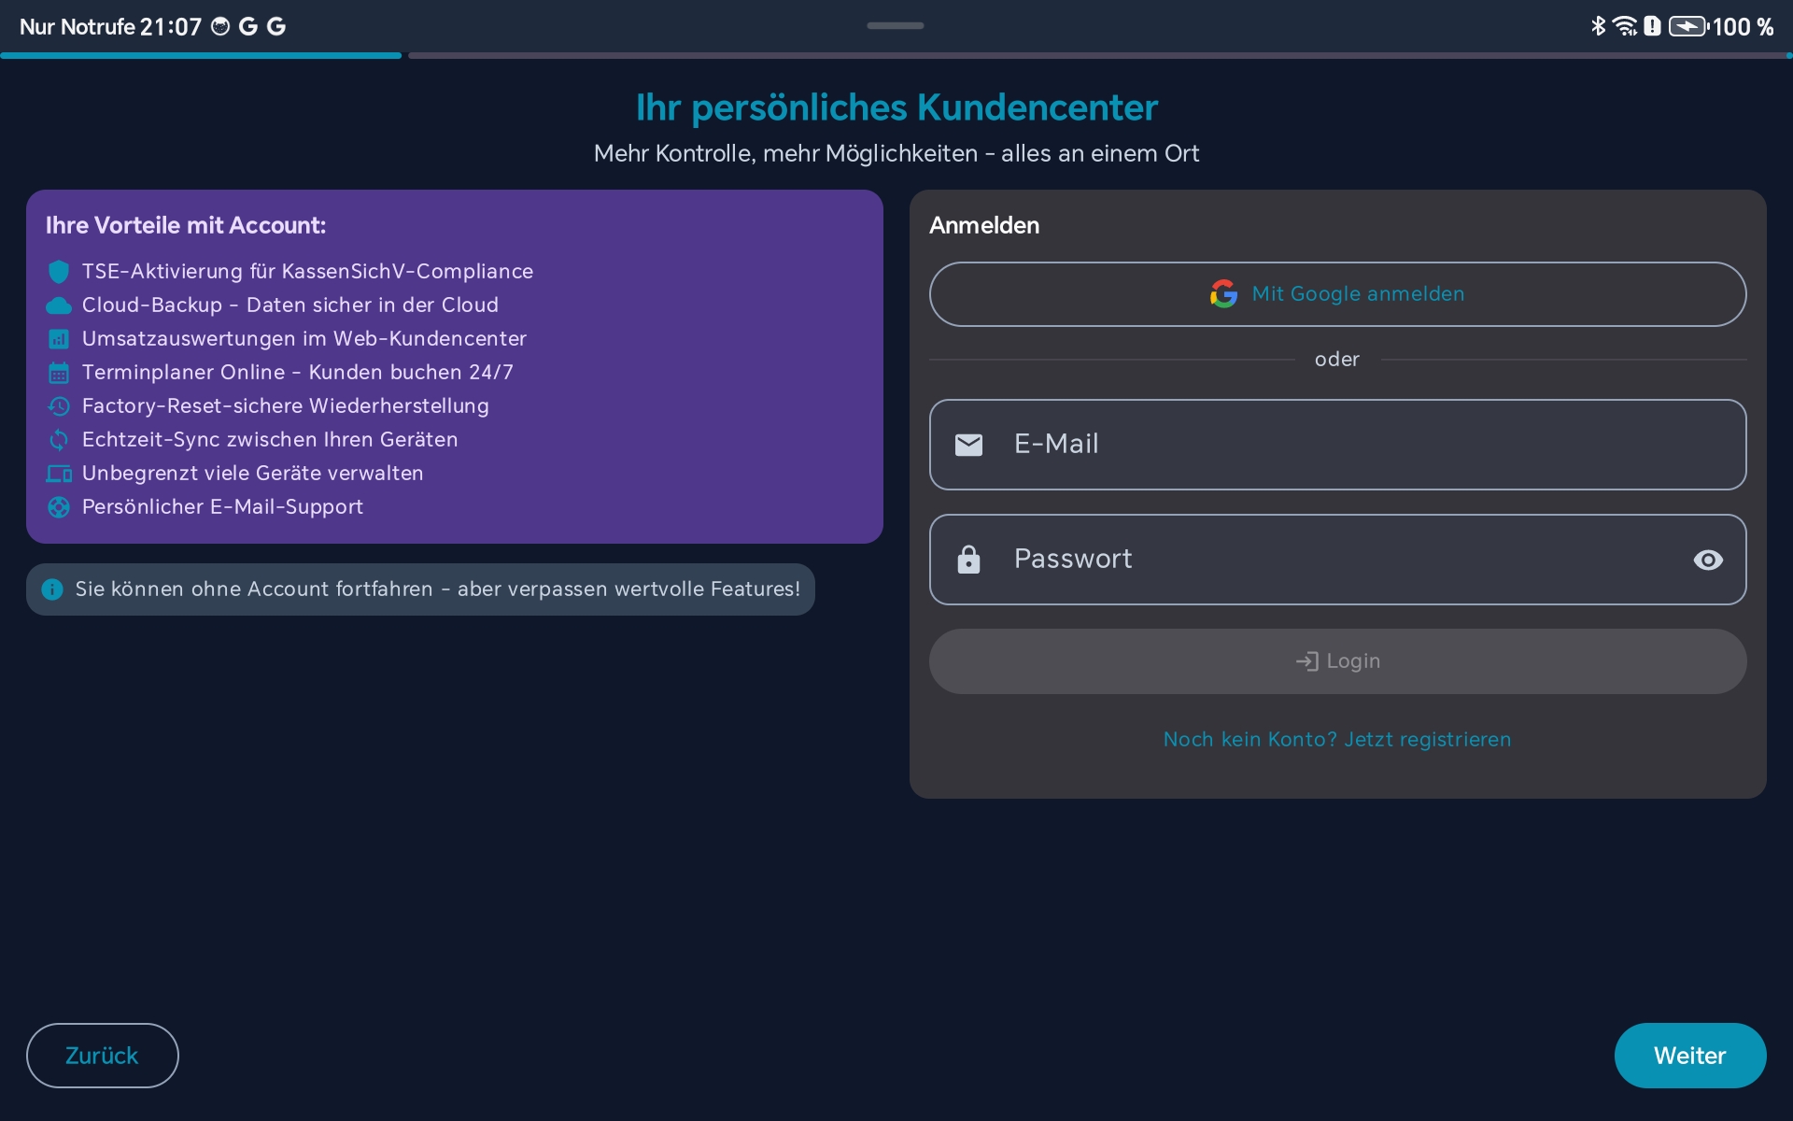Open the Wi-Fi status icon
The height and width of the screenshot is (1121, 1793).
(1627, 26)
